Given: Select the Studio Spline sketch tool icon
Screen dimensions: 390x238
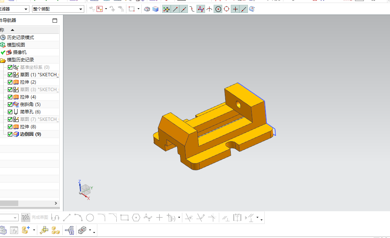Looking at the screenshot, I should tap(148, 218).
